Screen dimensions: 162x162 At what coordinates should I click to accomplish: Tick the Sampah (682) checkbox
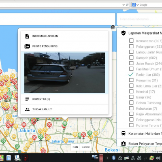point(131,58)
